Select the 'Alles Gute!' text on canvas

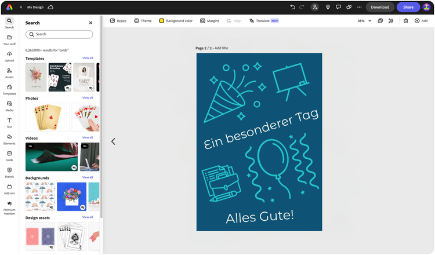(x=260, y=217)
